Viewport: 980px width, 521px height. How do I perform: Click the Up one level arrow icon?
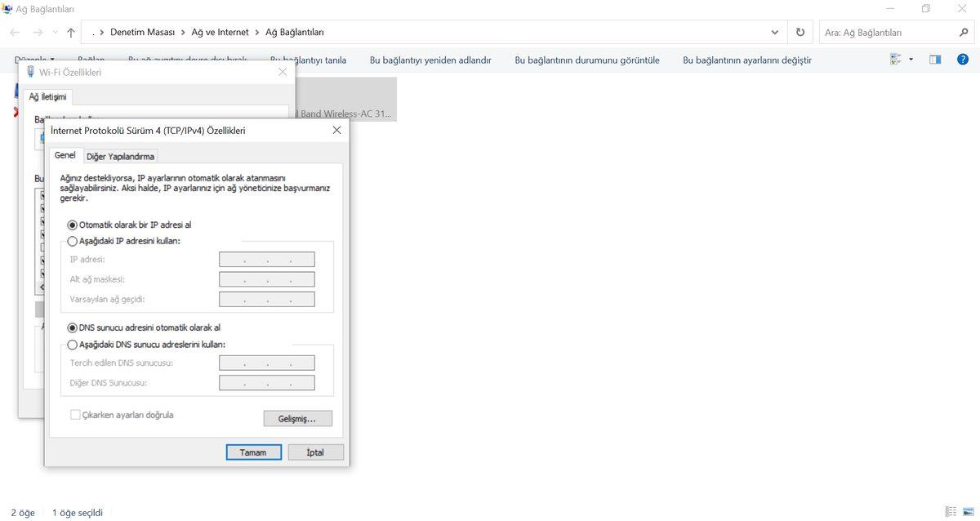click(x=71, y=33)
